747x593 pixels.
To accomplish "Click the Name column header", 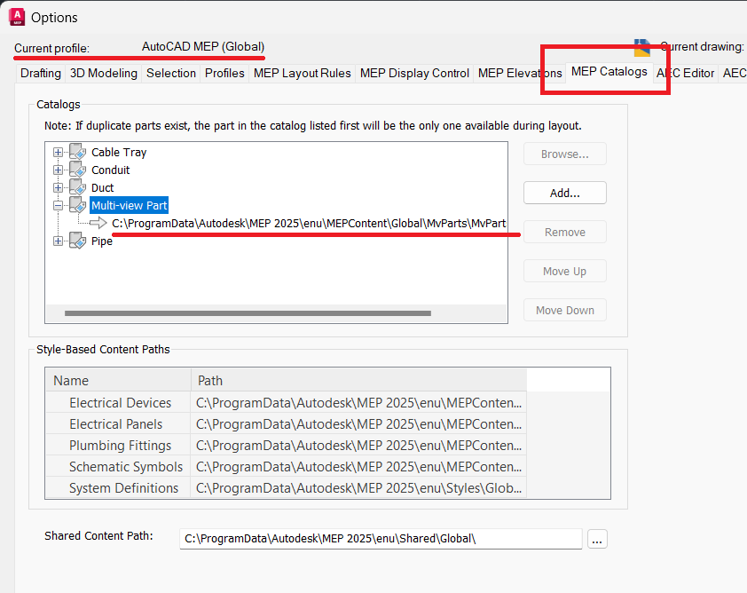I will [x=118, y=381].
